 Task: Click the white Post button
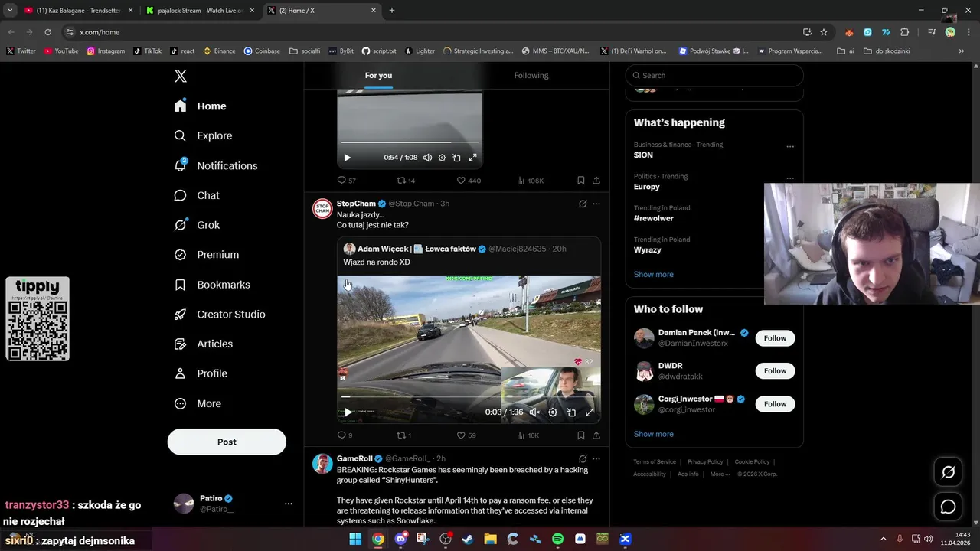(227, 442)
